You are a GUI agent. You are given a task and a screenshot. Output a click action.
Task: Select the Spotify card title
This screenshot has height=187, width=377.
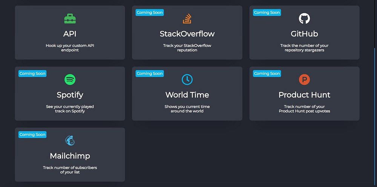pos(70,95)
